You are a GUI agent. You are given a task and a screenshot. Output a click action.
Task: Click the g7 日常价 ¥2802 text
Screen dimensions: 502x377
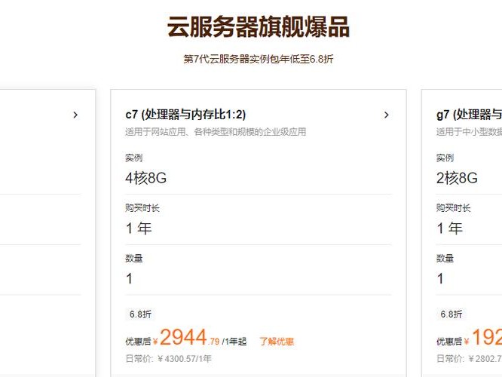pyautogui.click(x=469, y=359)
